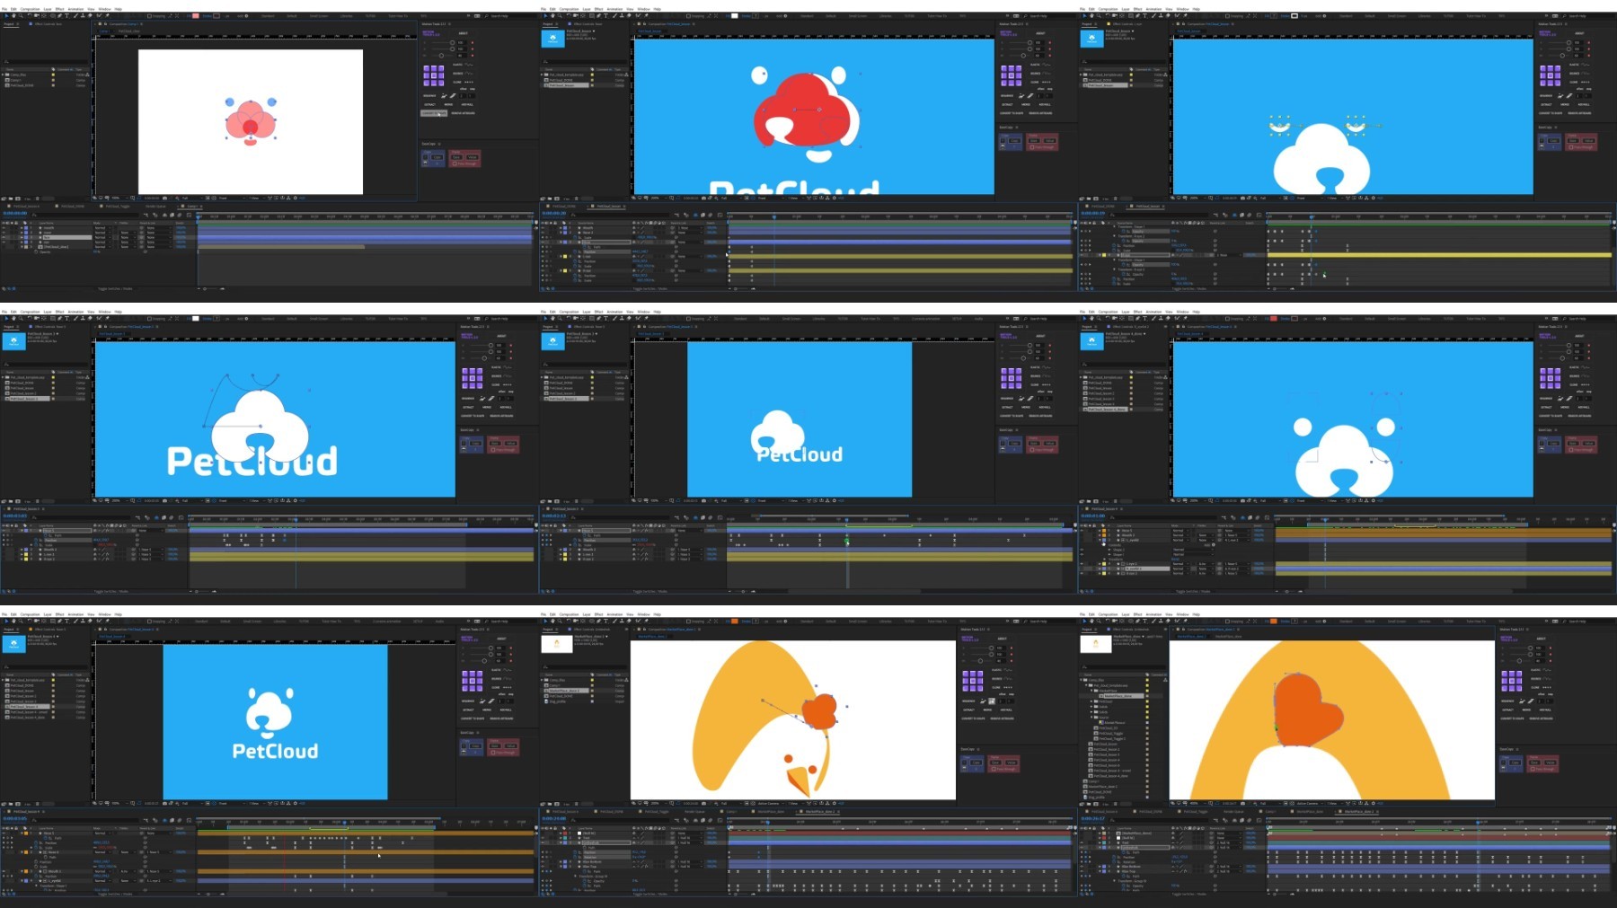This screenshot has width=1617, height=908.
Task: Toggle the EaseCopy Pass through checkbox, Comp 1 window
Action: click(455, 163)
